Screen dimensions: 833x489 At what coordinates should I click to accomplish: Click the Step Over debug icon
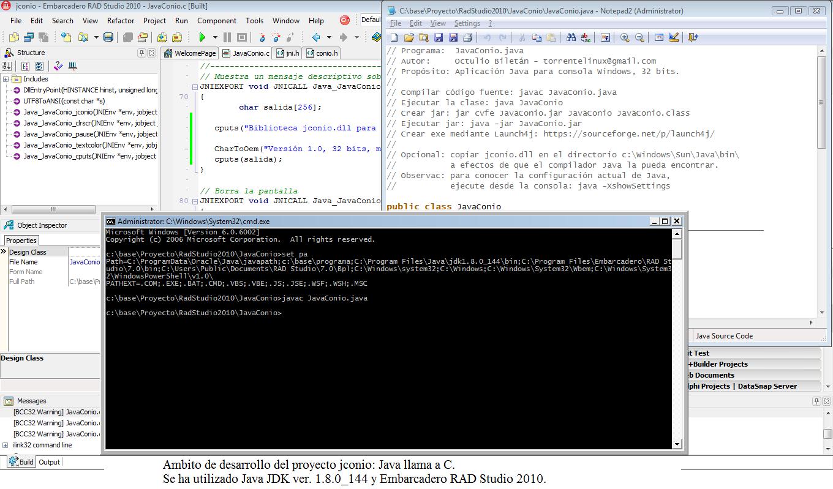coord(276,37)
